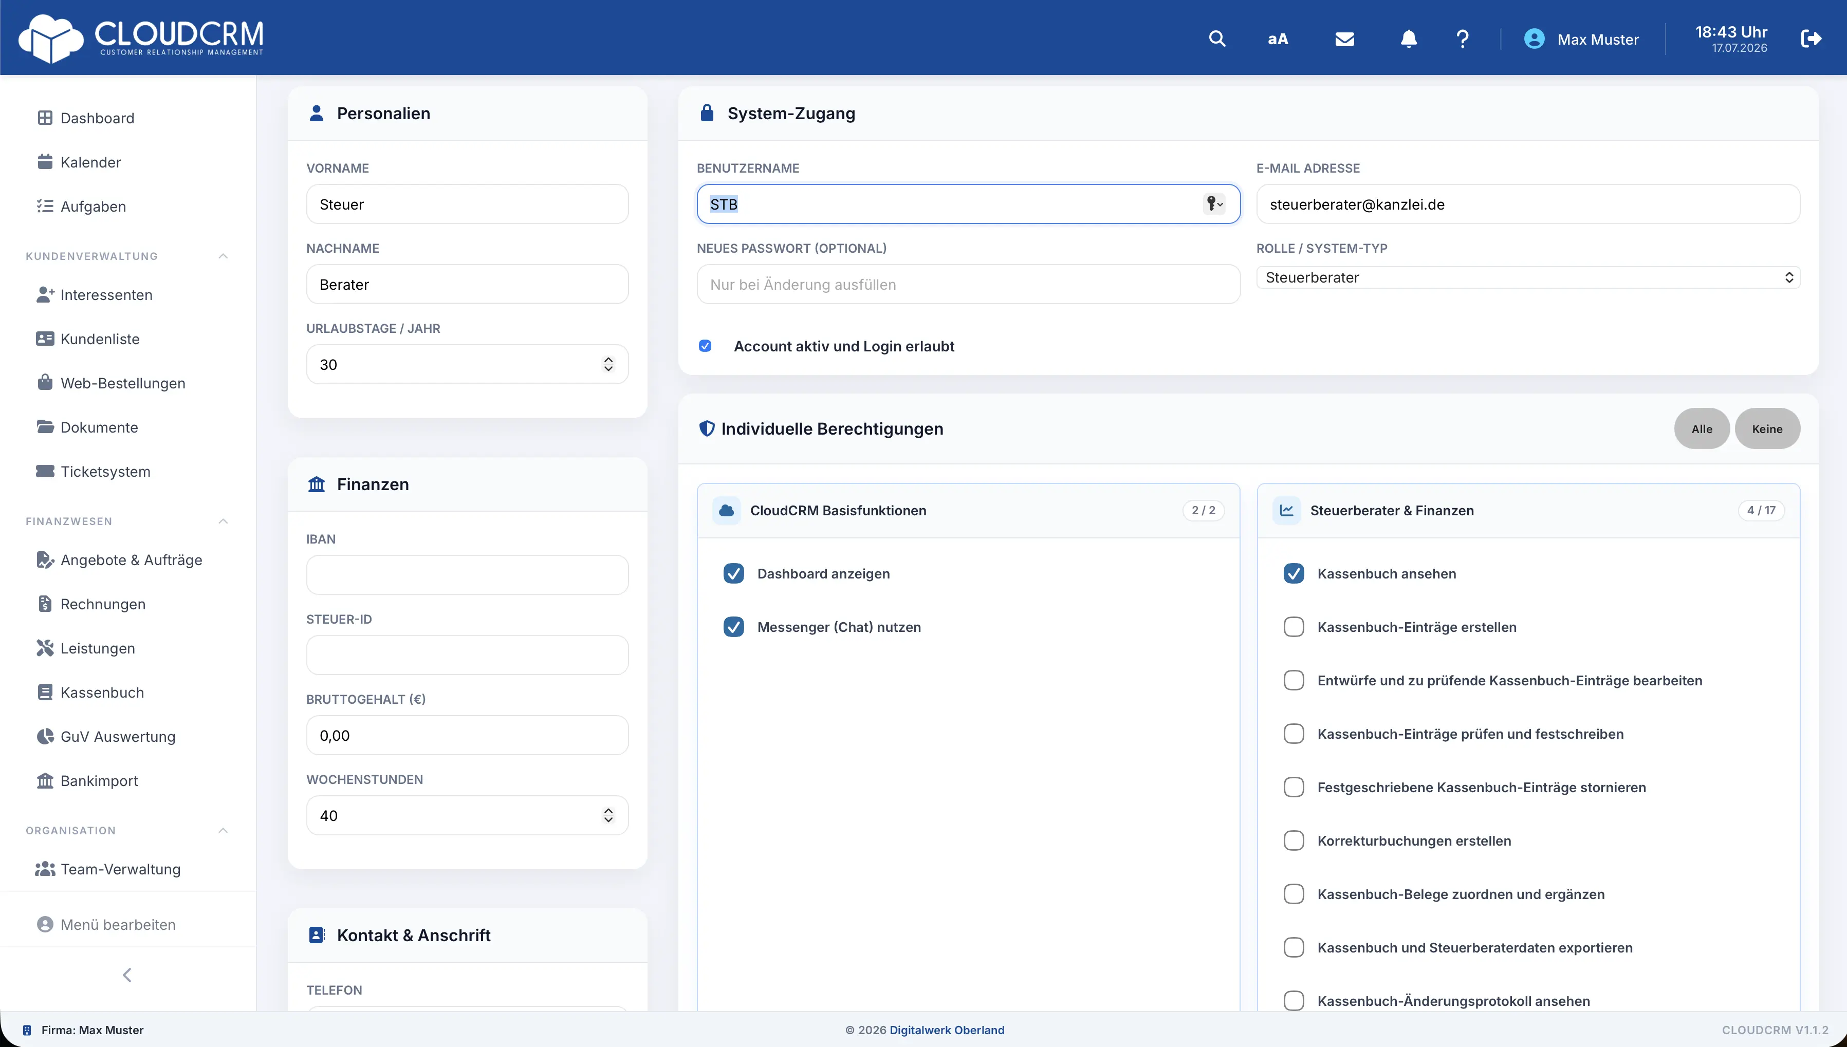Click Firma: Max Muster in footer

(x=92, y=1030)
